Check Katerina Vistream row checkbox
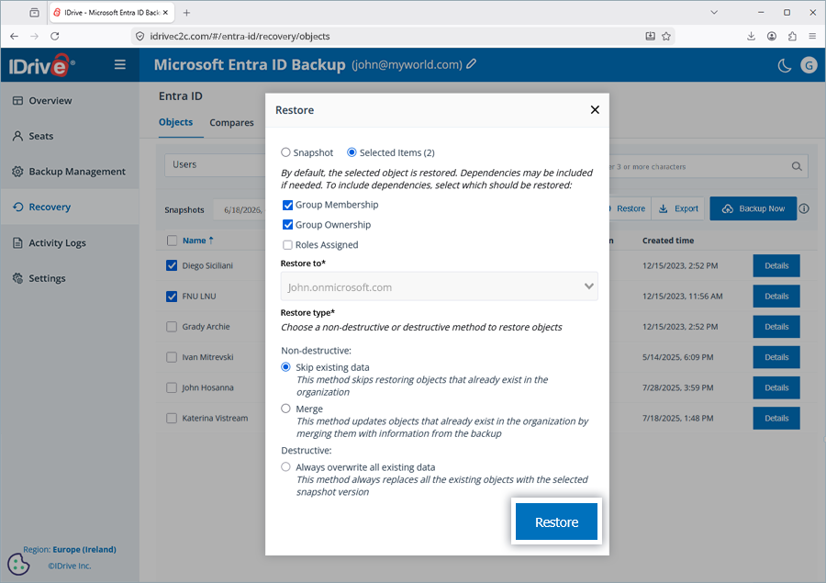The image size is (826, 583). tap(172, 419)
